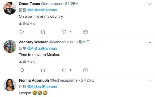This screenshot has width=155, height=97.
Task: Reply to Omar Tosca's tweet
Action: pyautogui.click(x=22, y=32)
